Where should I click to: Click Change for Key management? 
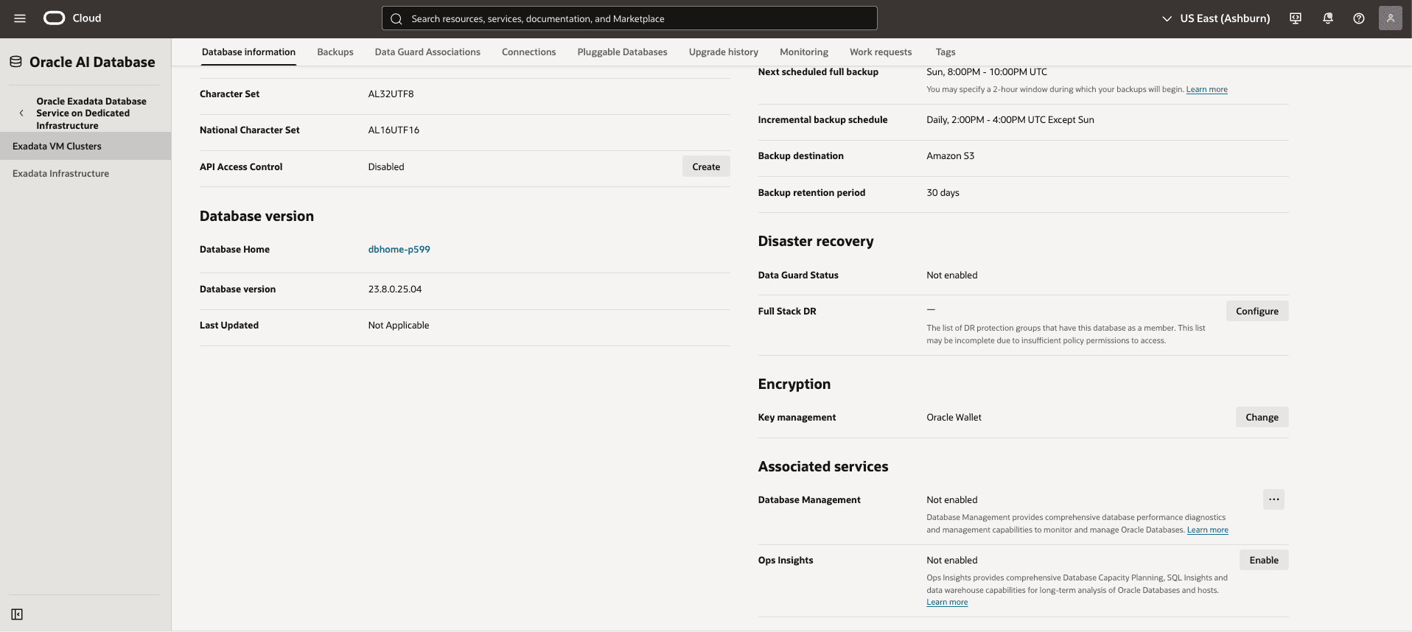[x=1262, y=417]
